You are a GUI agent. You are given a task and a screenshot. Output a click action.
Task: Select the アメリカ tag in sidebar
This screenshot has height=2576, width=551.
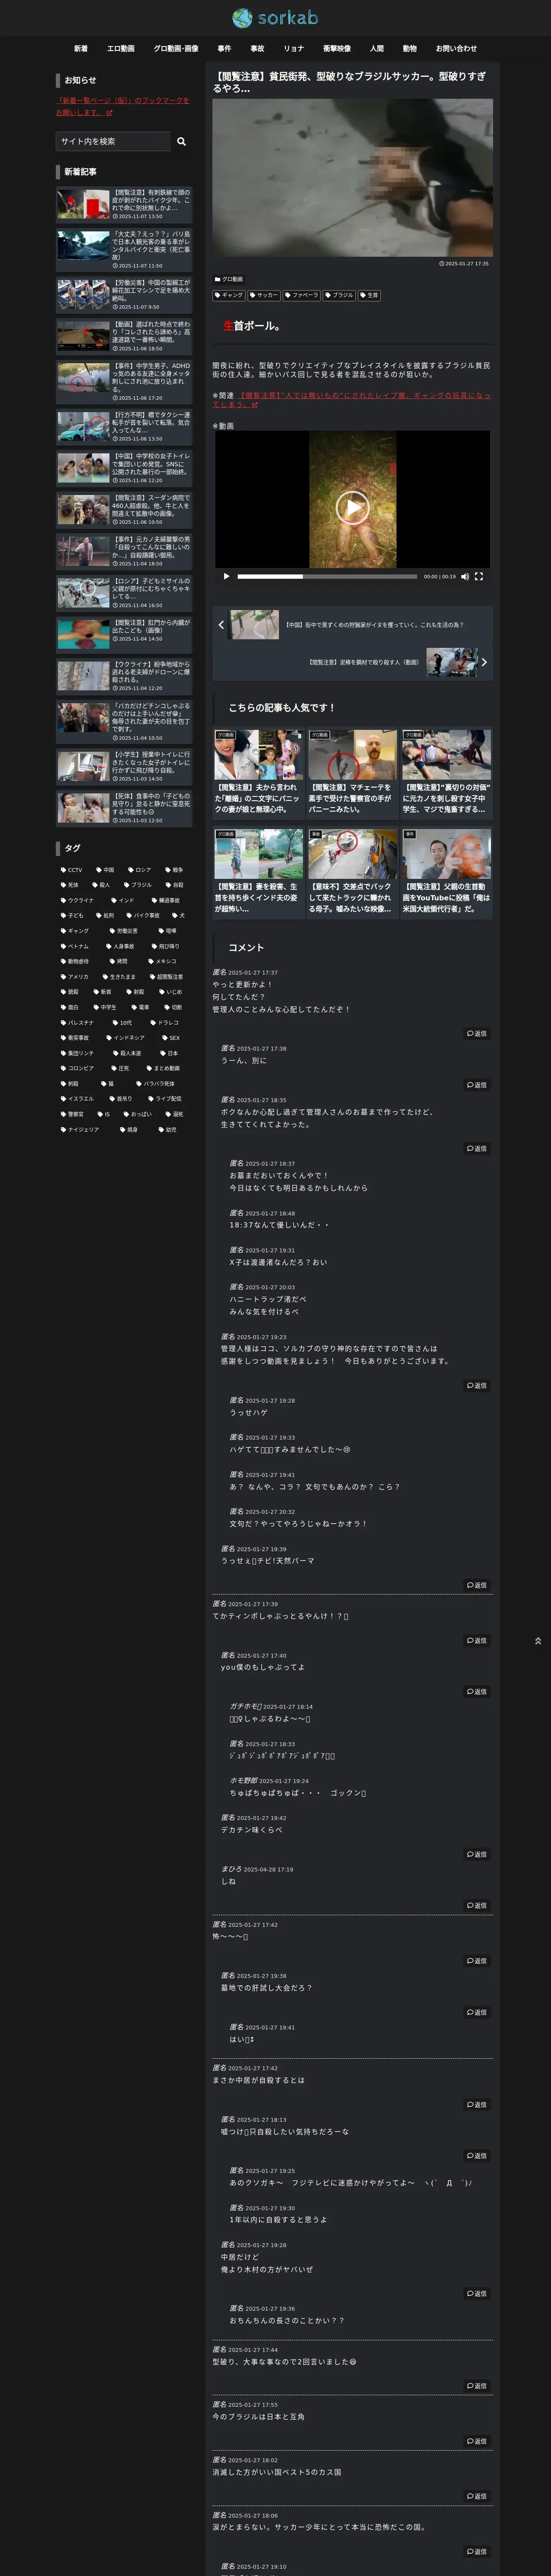click(x=75, y=977)
